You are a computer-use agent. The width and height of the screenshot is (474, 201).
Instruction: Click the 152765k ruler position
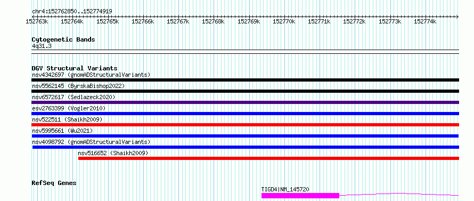click(108, 21)
